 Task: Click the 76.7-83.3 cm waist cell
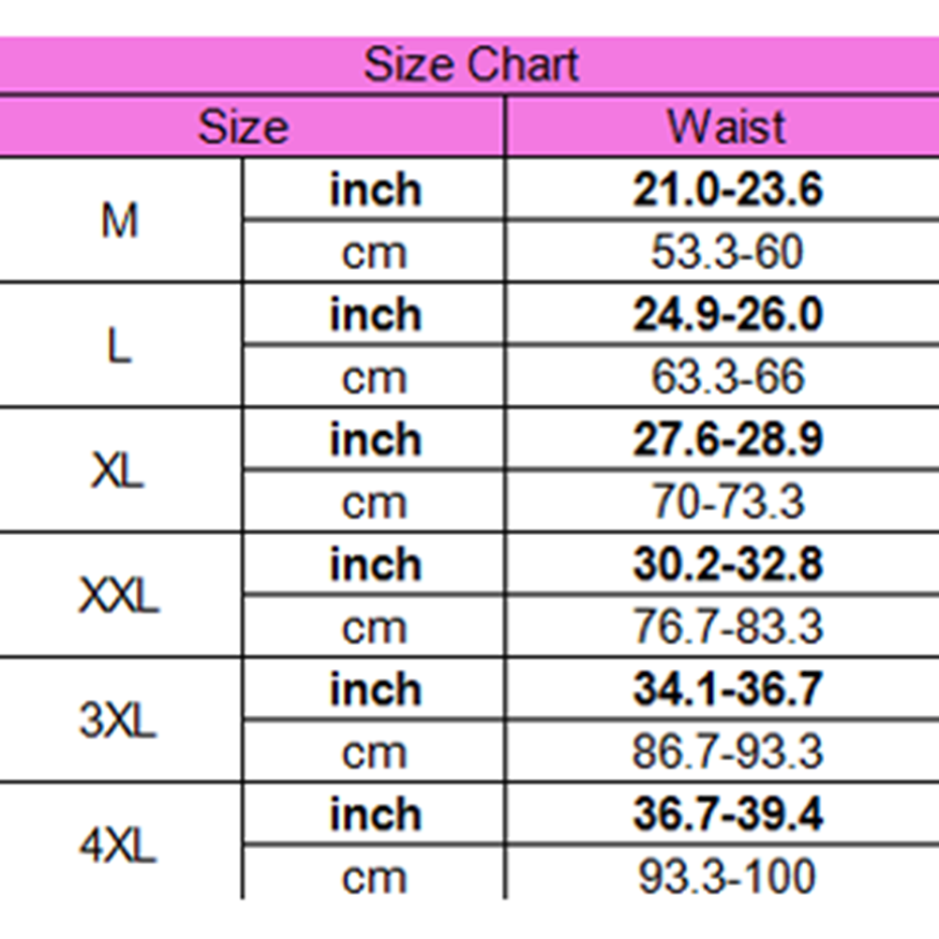(x=727, y=627)
